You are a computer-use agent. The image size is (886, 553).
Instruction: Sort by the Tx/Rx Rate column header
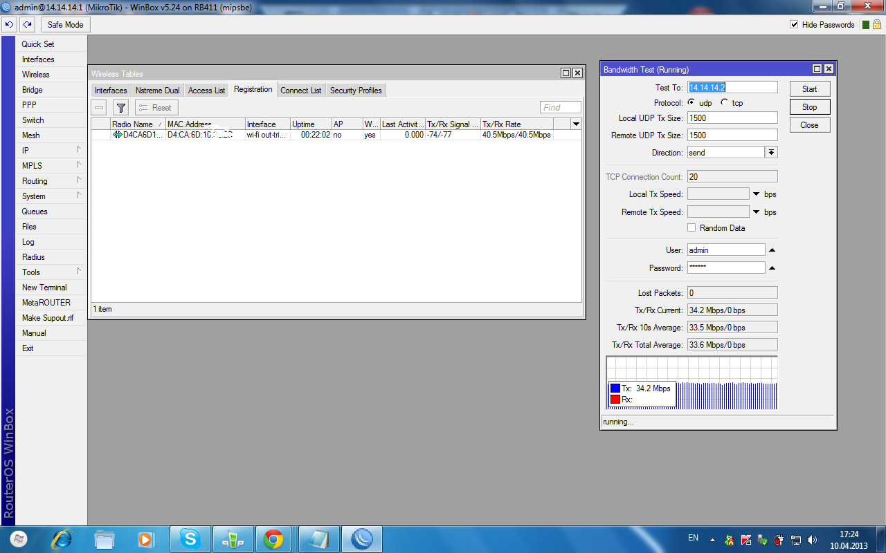(x=516, y=124)
